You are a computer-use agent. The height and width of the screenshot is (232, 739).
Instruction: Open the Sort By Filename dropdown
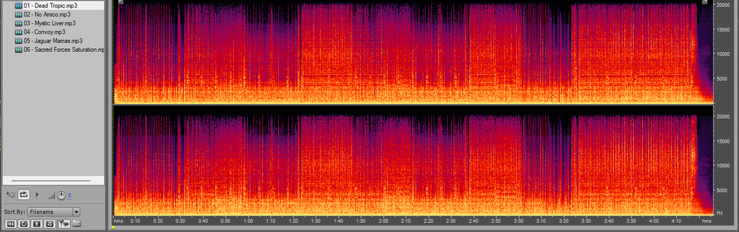[x=53, y=212]
